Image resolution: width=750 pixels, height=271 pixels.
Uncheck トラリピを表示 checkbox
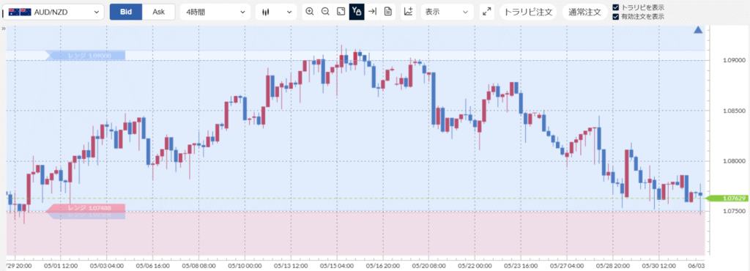616,7
